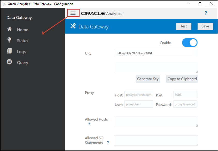Click the Oracle Analytics logo
The height and width of the screenshot is (151, 218).
(x=102, y=13)
